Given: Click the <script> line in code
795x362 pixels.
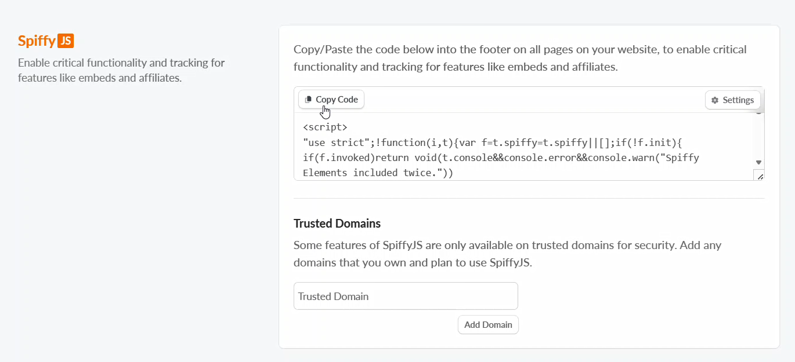Looking at the screenshot, I should [325, 127].
